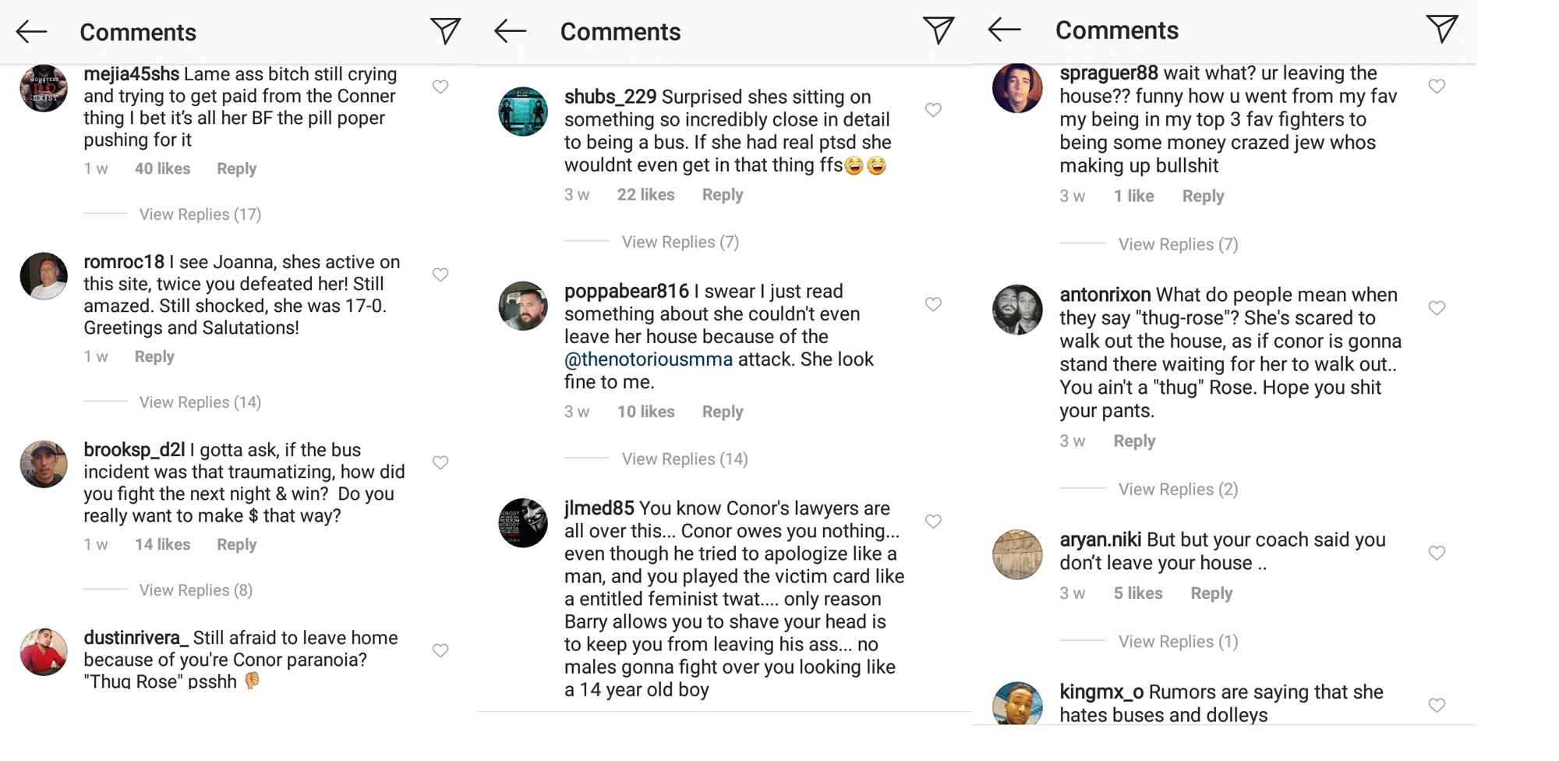Viewport: 1559px width, 761px height.
Task: Open the spraguer88 profile picture
Action: pos(1017,87)
